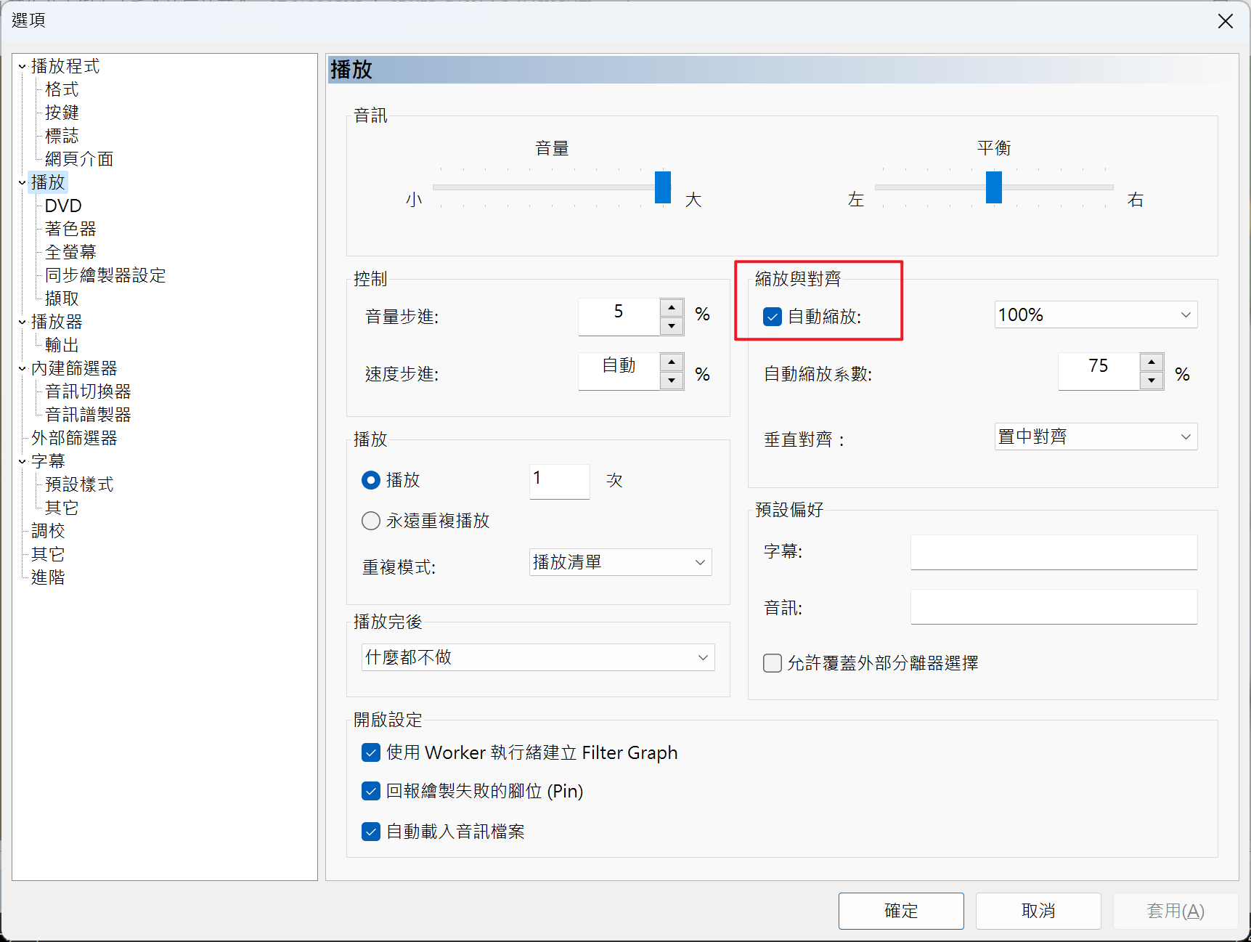Click the 確定 button

pos(900,911)
